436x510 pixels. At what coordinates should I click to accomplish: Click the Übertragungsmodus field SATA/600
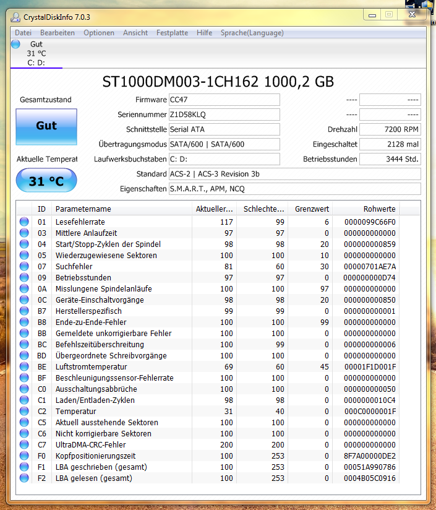coord(224,144)
